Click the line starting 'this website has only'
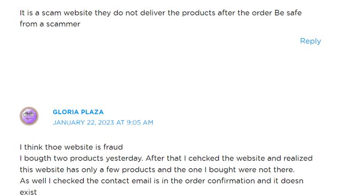Screen dimensions: 352x195 (x=157, y=170)
